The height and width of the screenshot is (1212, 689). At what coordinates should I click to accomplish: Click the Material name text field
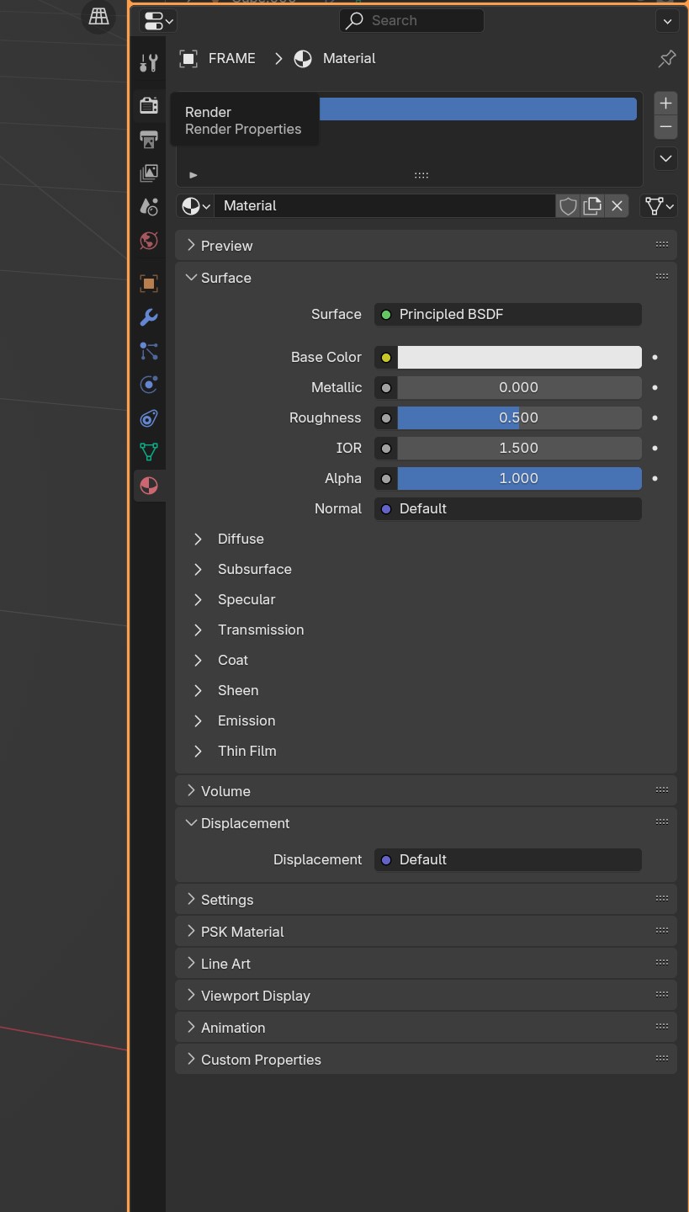tap(384, 205)
